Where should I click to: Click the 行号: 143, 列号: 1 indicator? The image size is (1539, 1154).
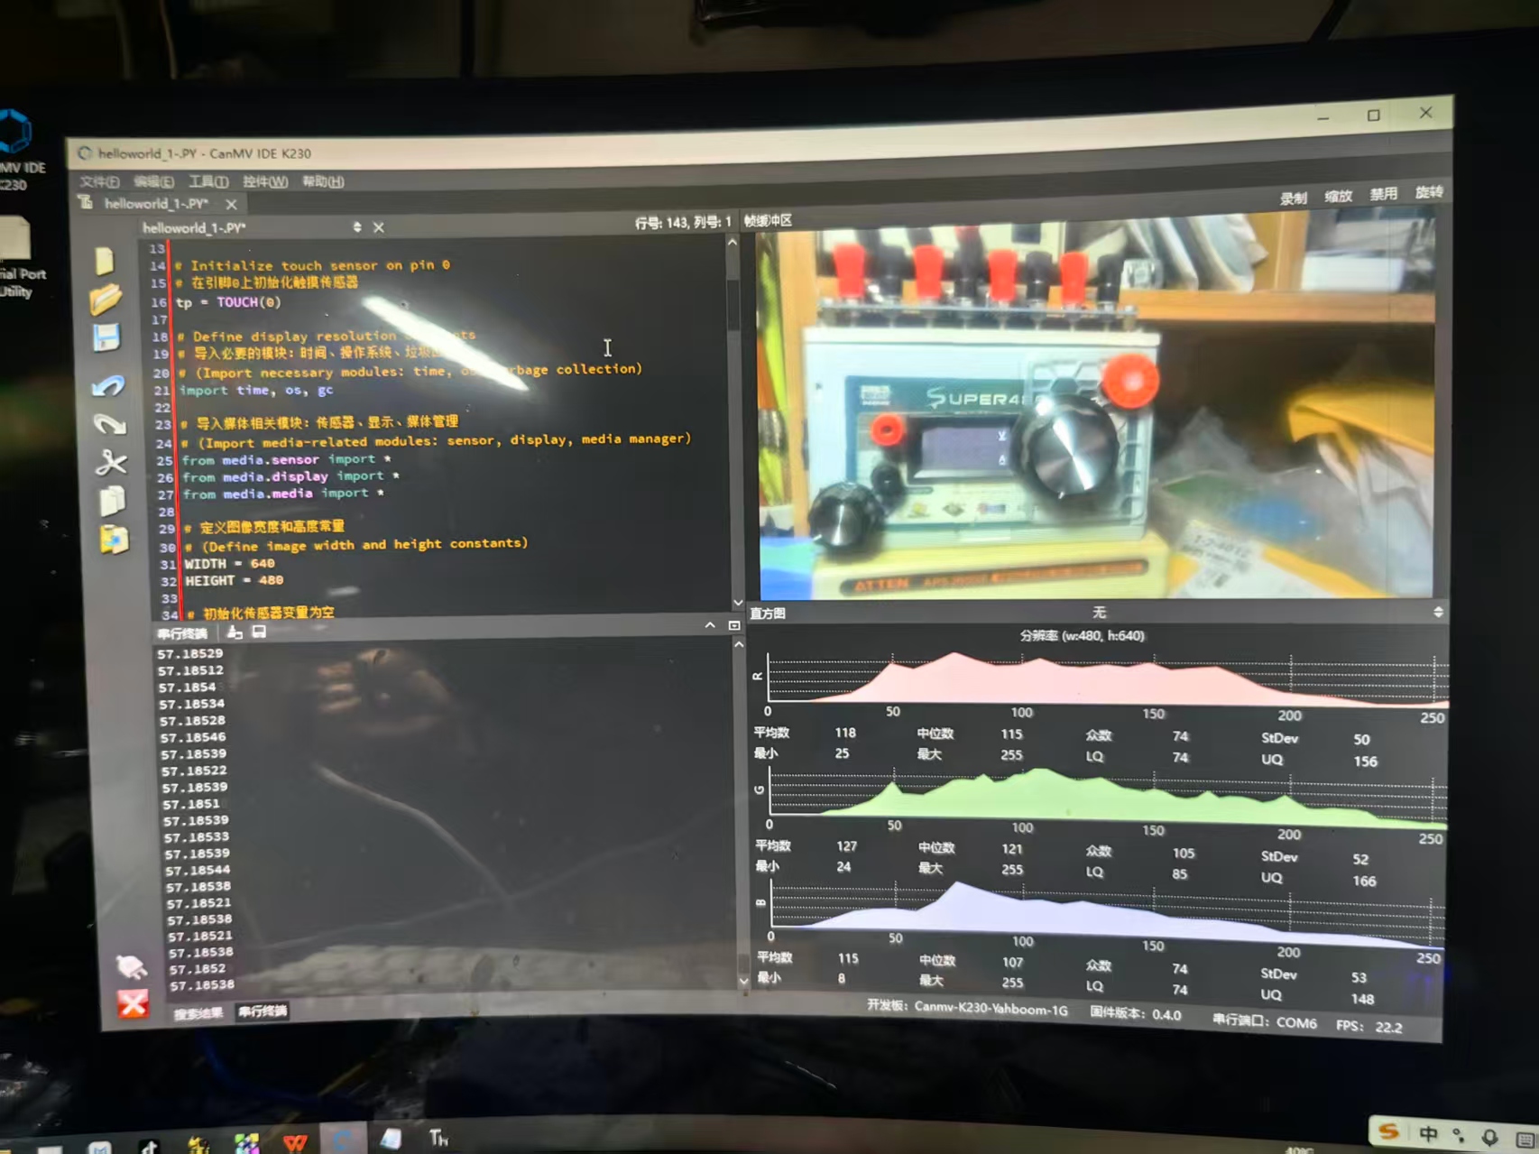click(682, 222)
